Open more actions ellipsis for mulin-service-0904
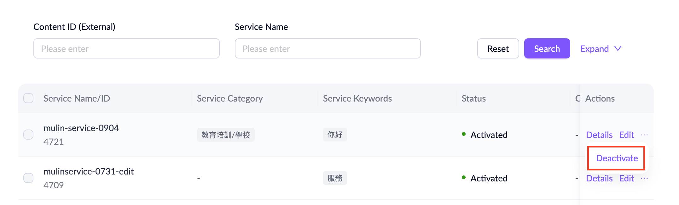This screenshot has width=679, height=205. tap(645, 135)
